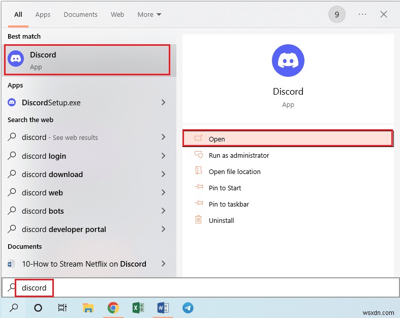Expand the 'discord login' suggestion arrow
400x318 pixels.
164,156
